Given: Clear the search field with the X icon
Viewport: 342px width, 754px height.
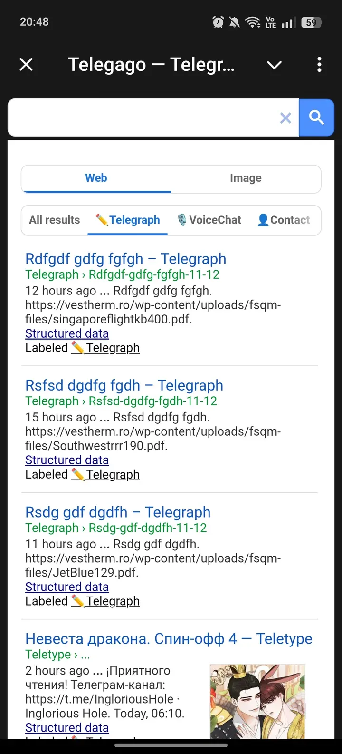Looking at the screenshot, I should pos(285,118).
